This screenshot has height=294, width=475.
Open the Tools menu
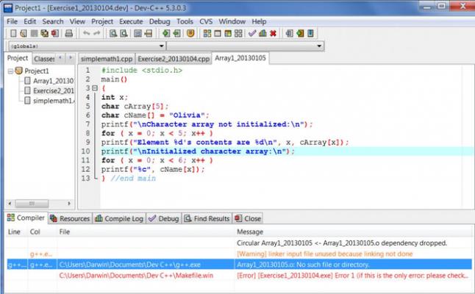(185, 21)
